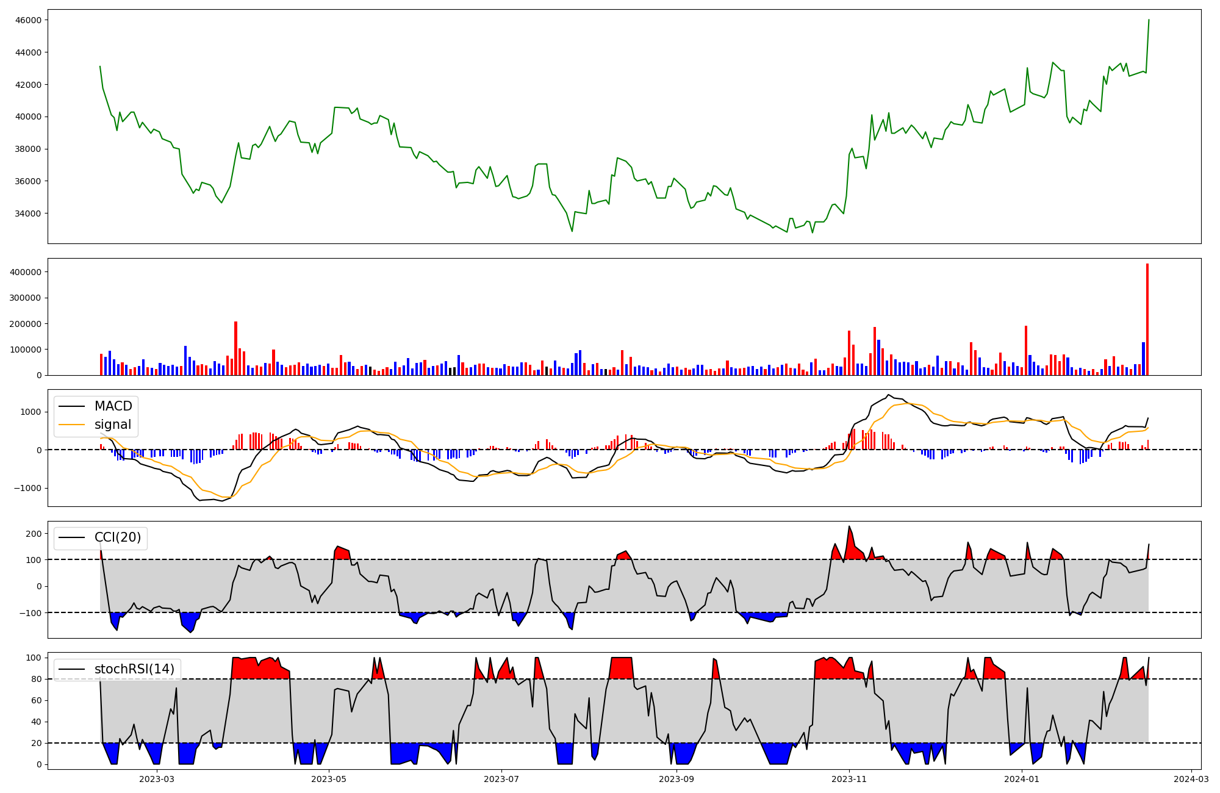The image size is (1220, 793).
Task: Click the 2023-05 x-axis date label
Action: coord(329,779)
